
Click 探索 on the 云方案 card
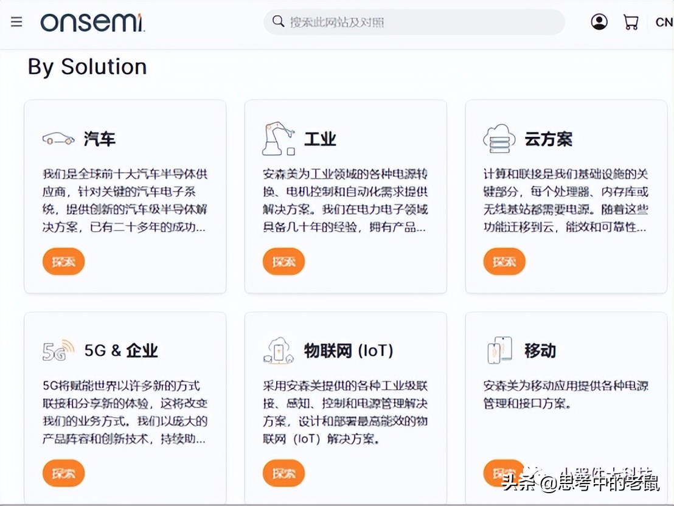[x=504, y=262]
